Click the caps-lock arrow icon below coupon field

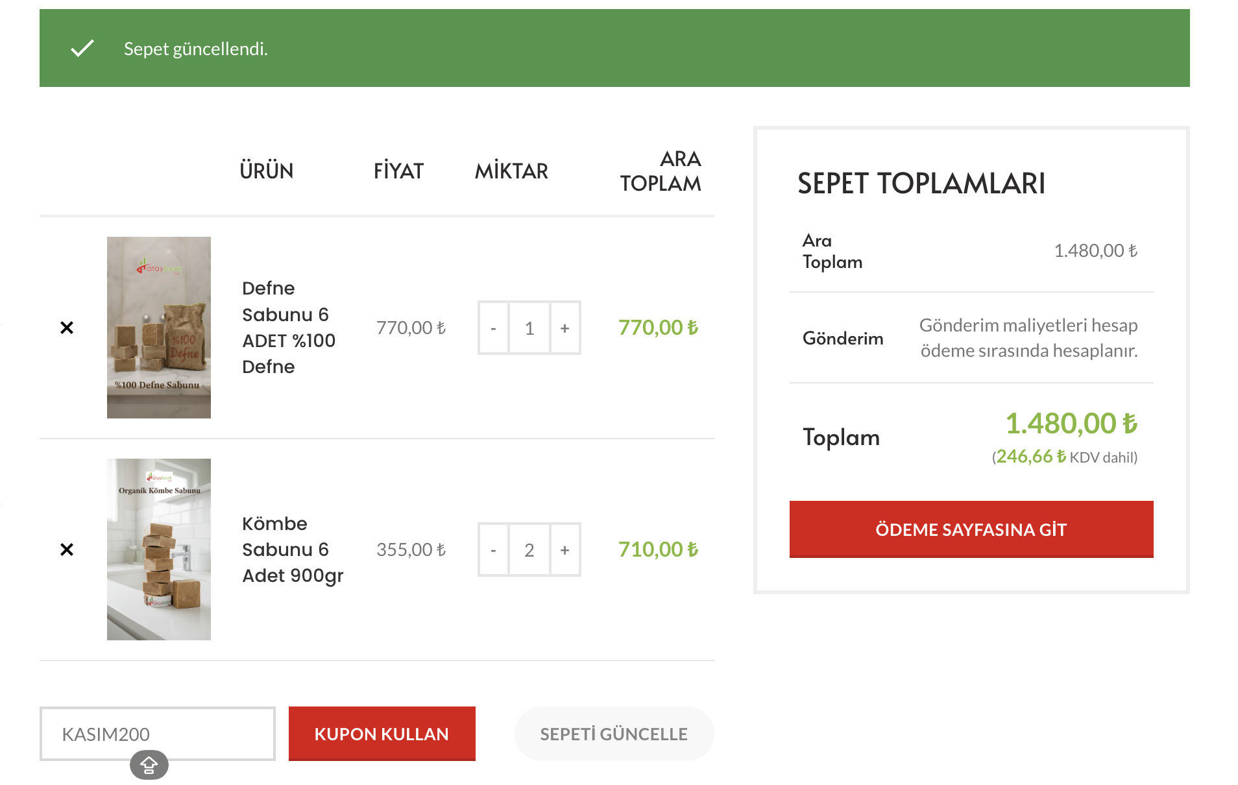point(149,766)
